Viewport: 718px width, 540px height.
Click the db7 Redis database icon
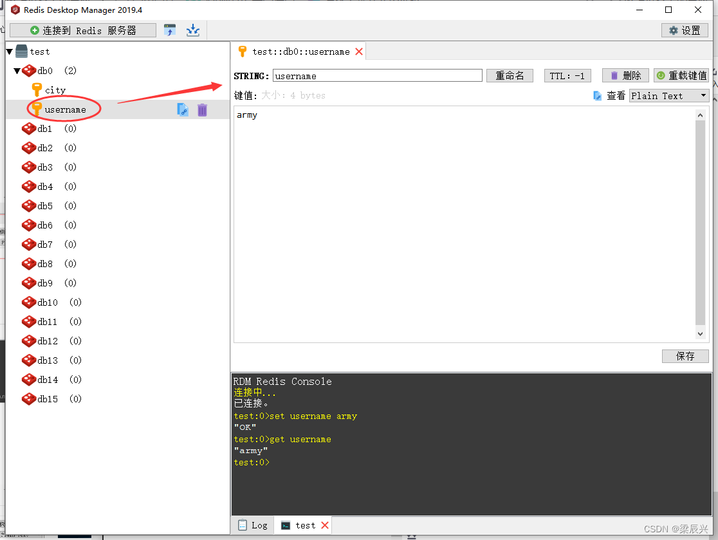coord(29,245)
